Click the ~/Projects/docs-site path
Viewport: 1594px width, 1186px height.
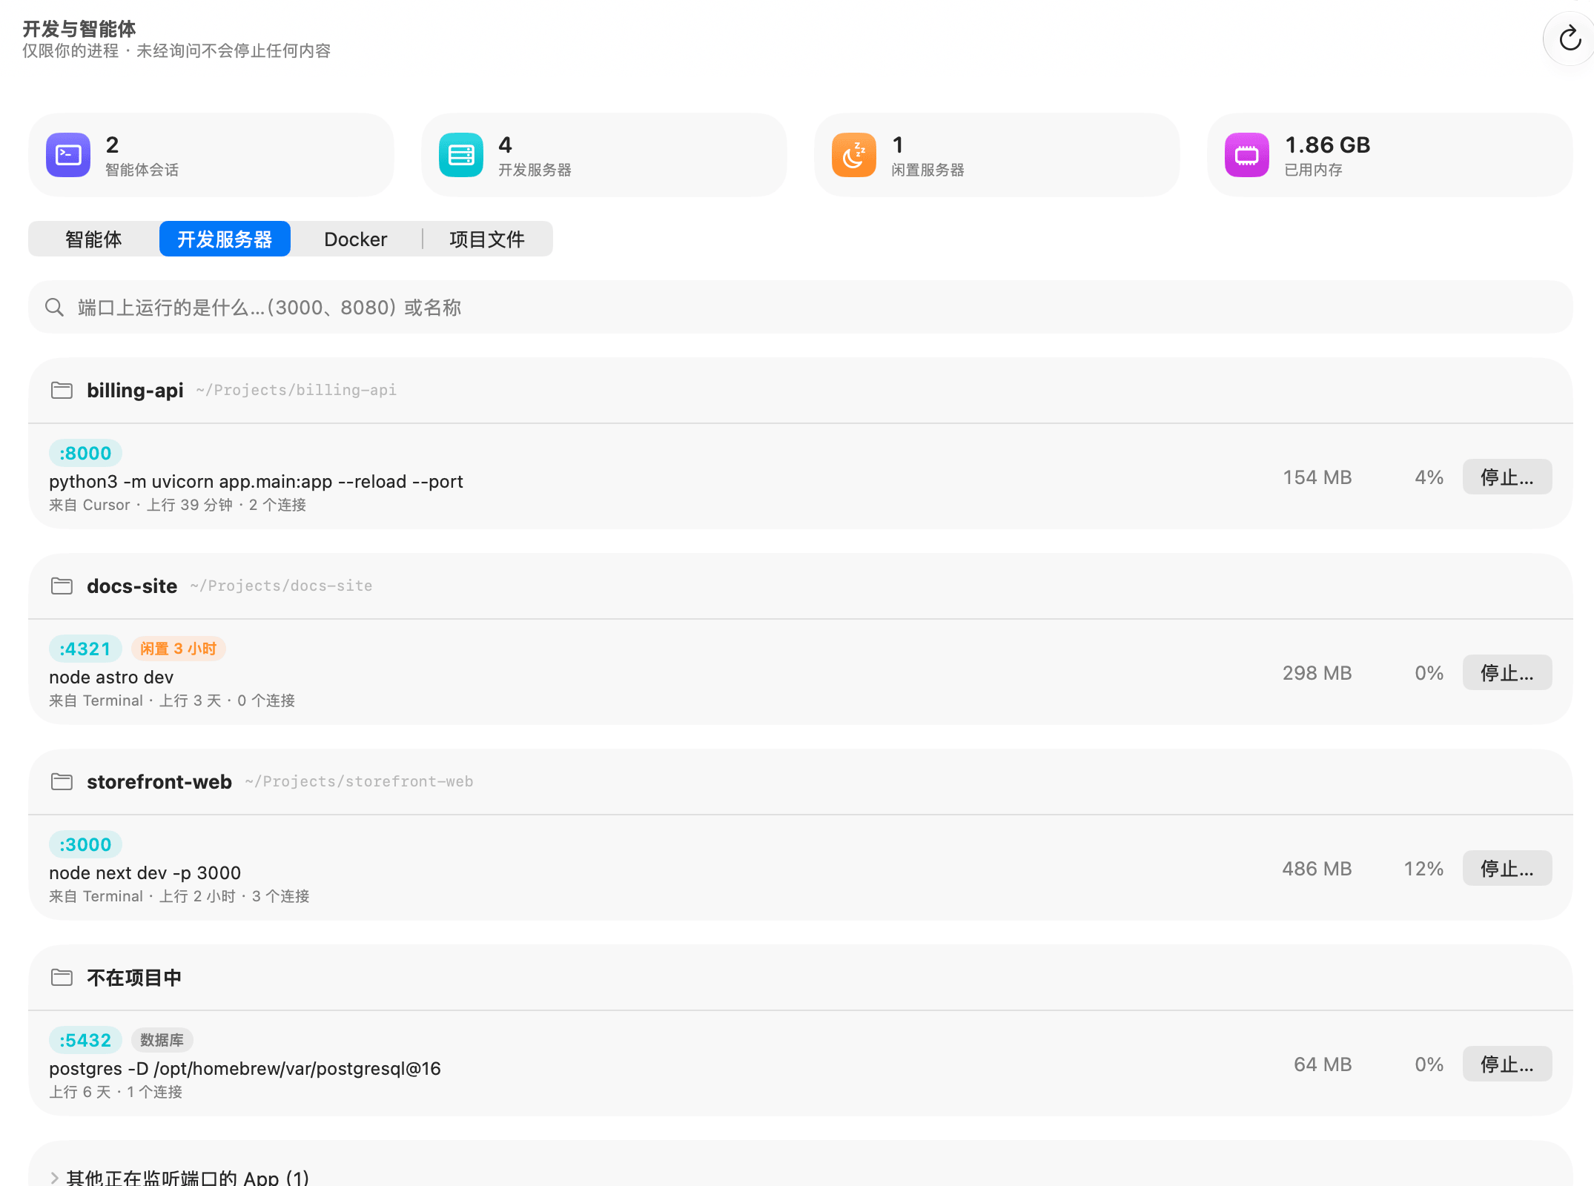(281, 586)
